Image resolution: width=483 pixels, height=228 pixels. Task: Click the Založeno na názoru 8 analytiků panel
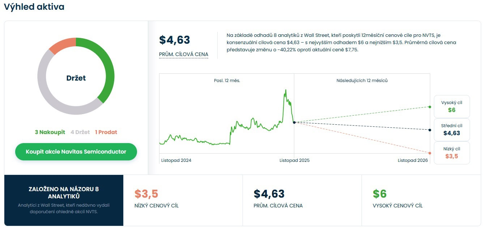point(64,200)
